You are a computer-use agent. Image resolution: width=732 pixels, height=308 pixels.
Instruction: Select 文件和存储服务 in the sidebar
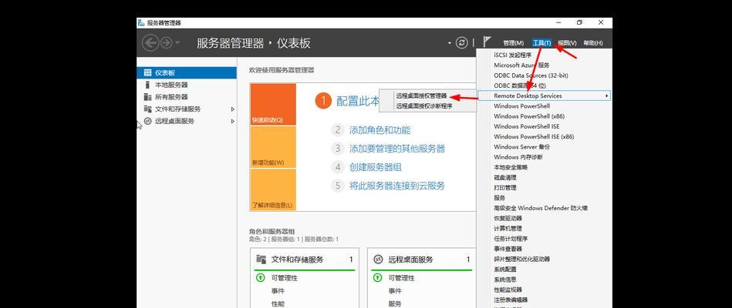(187, 109)
